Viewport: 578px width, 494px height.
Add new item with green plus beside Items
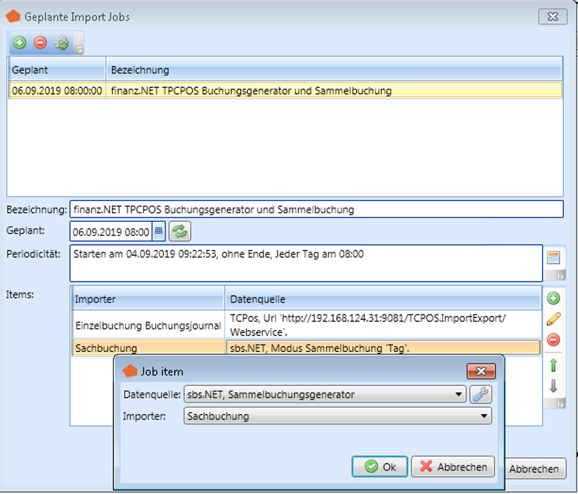point(554,298)
